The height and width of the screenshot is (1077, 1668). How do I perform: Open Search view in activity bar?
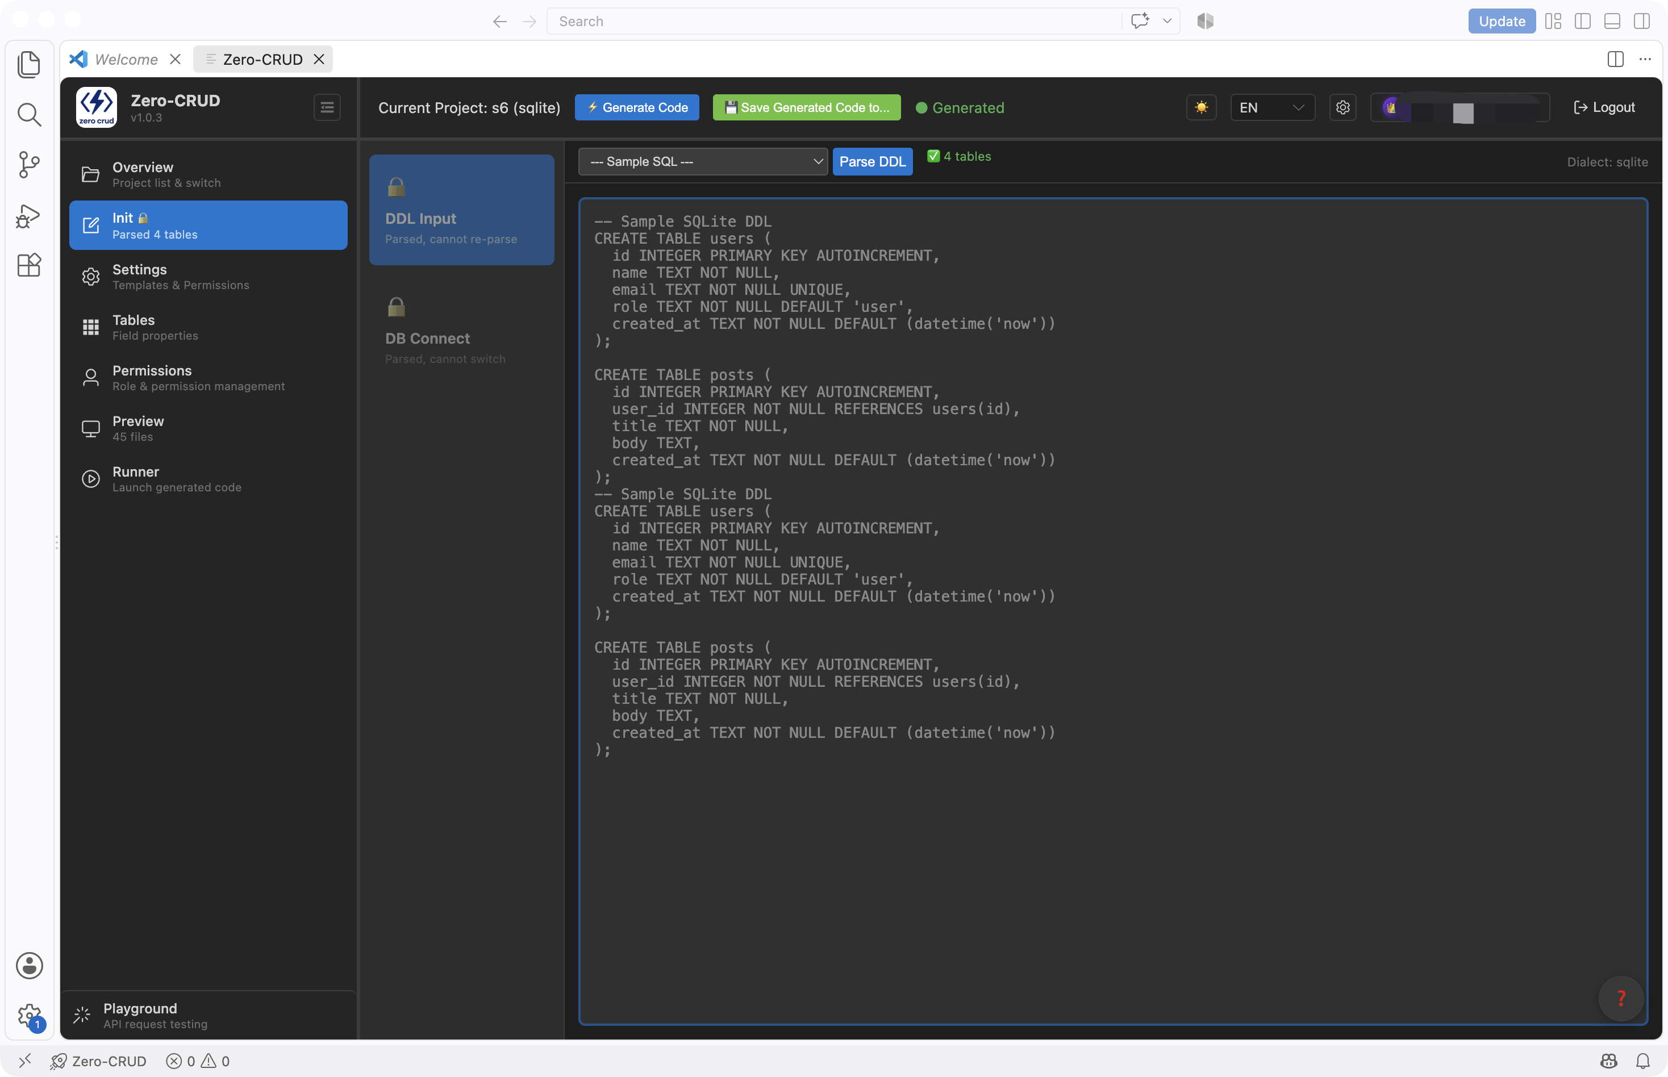click(28, 115)
